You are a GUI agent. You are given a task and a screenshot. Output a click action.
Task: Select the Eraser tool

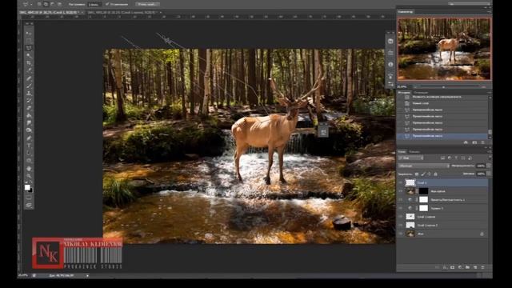[x=29, y=108]
